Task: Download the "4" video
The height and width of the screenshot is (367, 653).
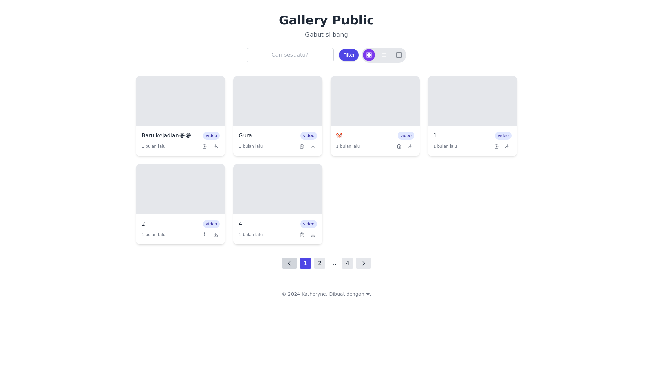Action: coord(313,234)
